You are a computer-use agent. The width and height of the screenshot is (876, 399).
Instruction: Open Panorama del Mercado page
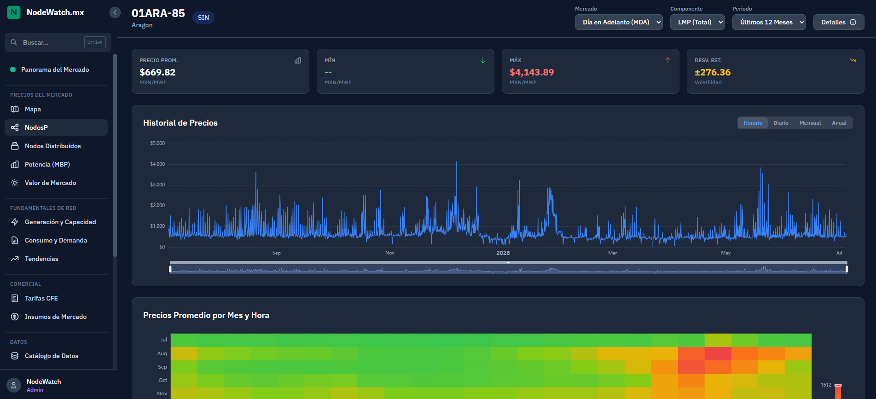pyautogui.click(x=56, y=69)
